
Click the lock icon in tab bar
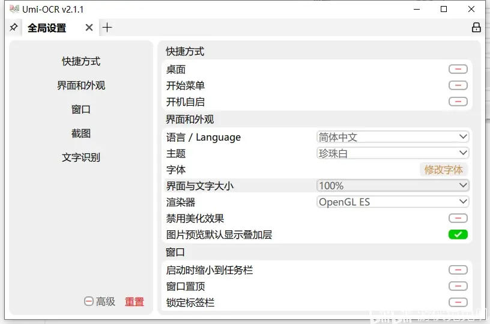coord(476,28)
